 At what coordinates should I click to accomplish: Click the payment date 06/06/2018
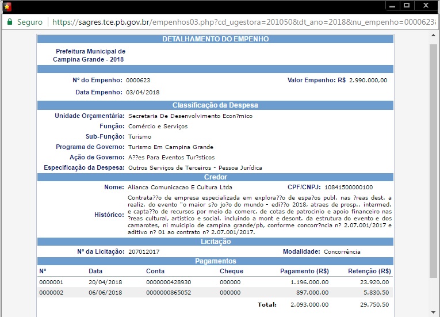(105, 293)
